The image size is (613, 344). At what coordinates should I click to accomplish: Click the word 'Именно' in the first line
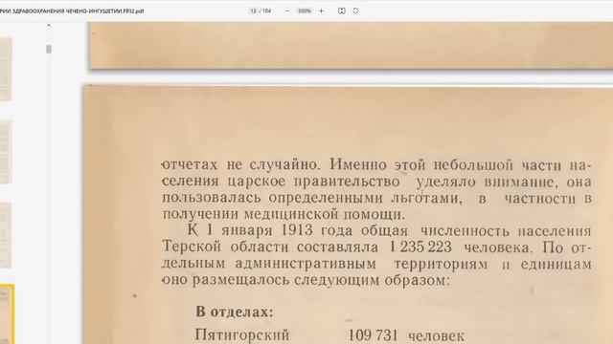[357, 164]
